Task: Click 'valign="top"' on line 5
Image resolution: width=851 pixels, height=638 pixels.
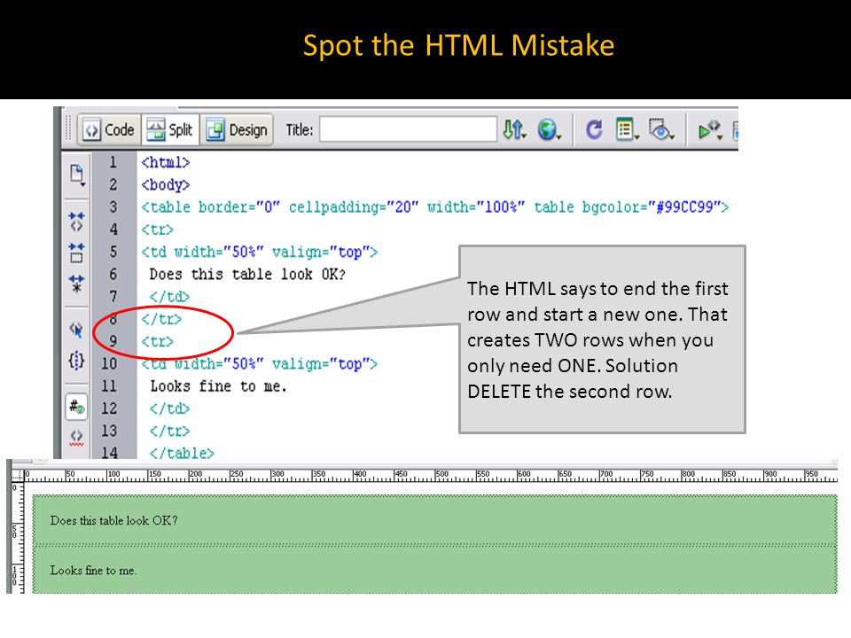Action: coord(321,253)
